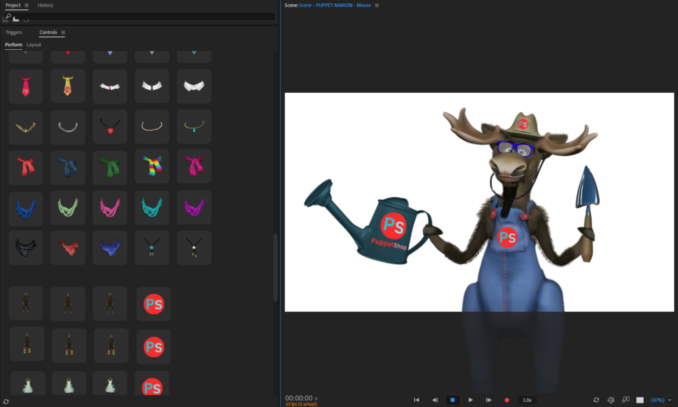Trigger the red heart necklace
Viewport: 678px width, 407px height.
point(110,127)
